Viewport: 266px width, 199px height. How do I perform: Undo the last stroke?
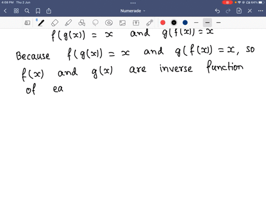217,11
